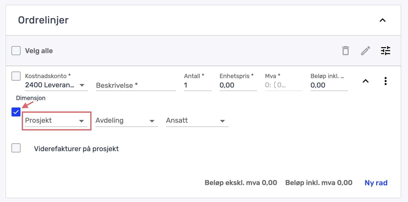Select the order line row checkbox
Viewport: 408px width, 202px height.
point(16,76)
